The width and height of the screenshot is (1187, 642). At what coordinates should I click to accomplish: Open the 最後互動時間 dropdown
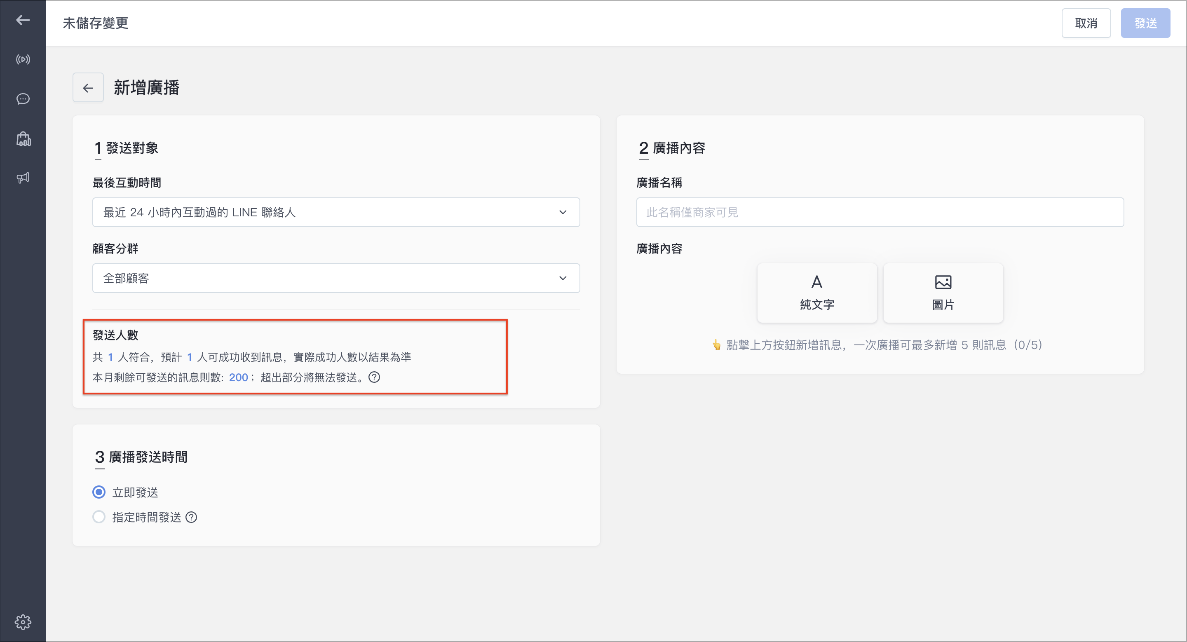tap(336, 212)
